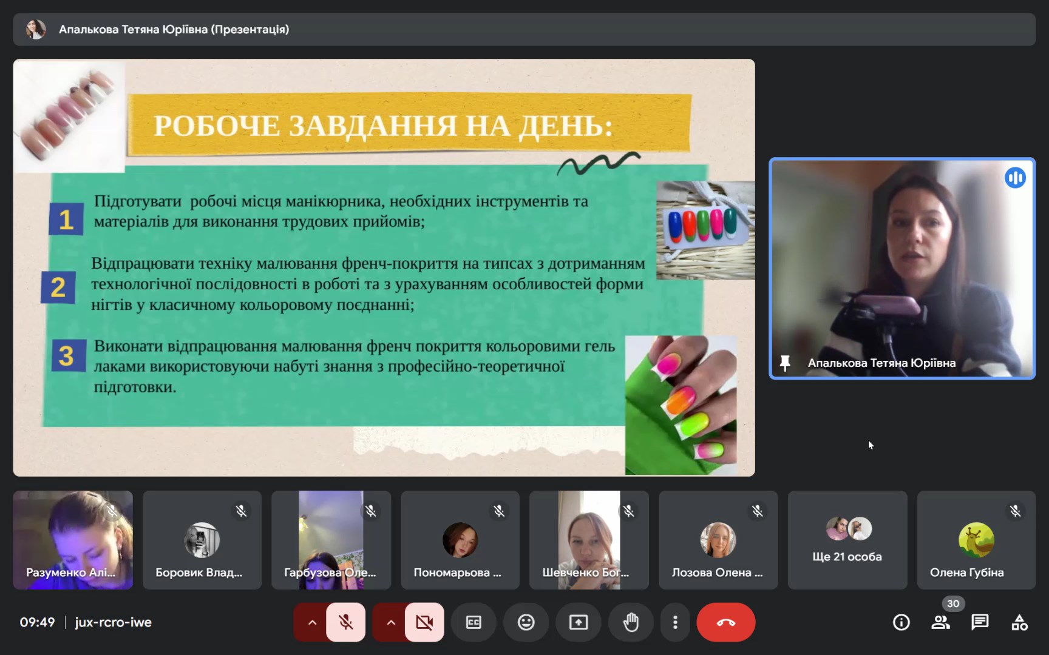Select Олена Губіна participant tile

point(976,540)
